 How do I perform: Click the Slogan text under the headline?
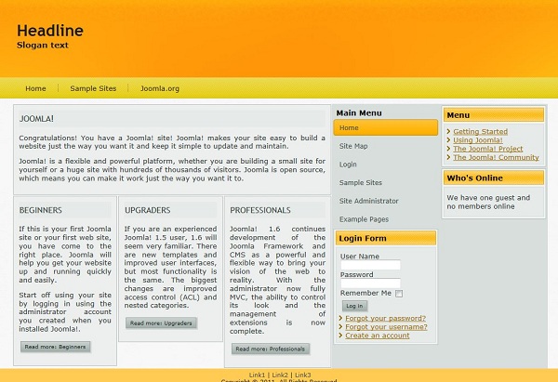click(x=43, y=46)
